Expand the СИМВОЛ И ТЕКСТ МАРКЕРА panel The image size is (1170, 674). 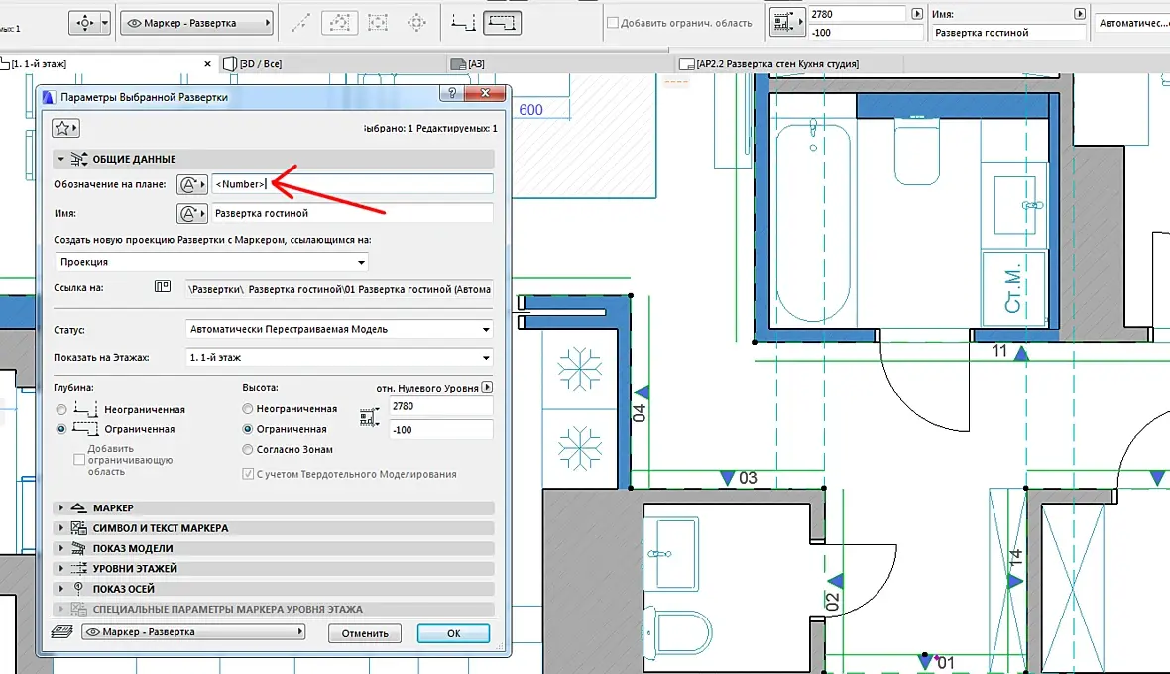tap(160, 528)
